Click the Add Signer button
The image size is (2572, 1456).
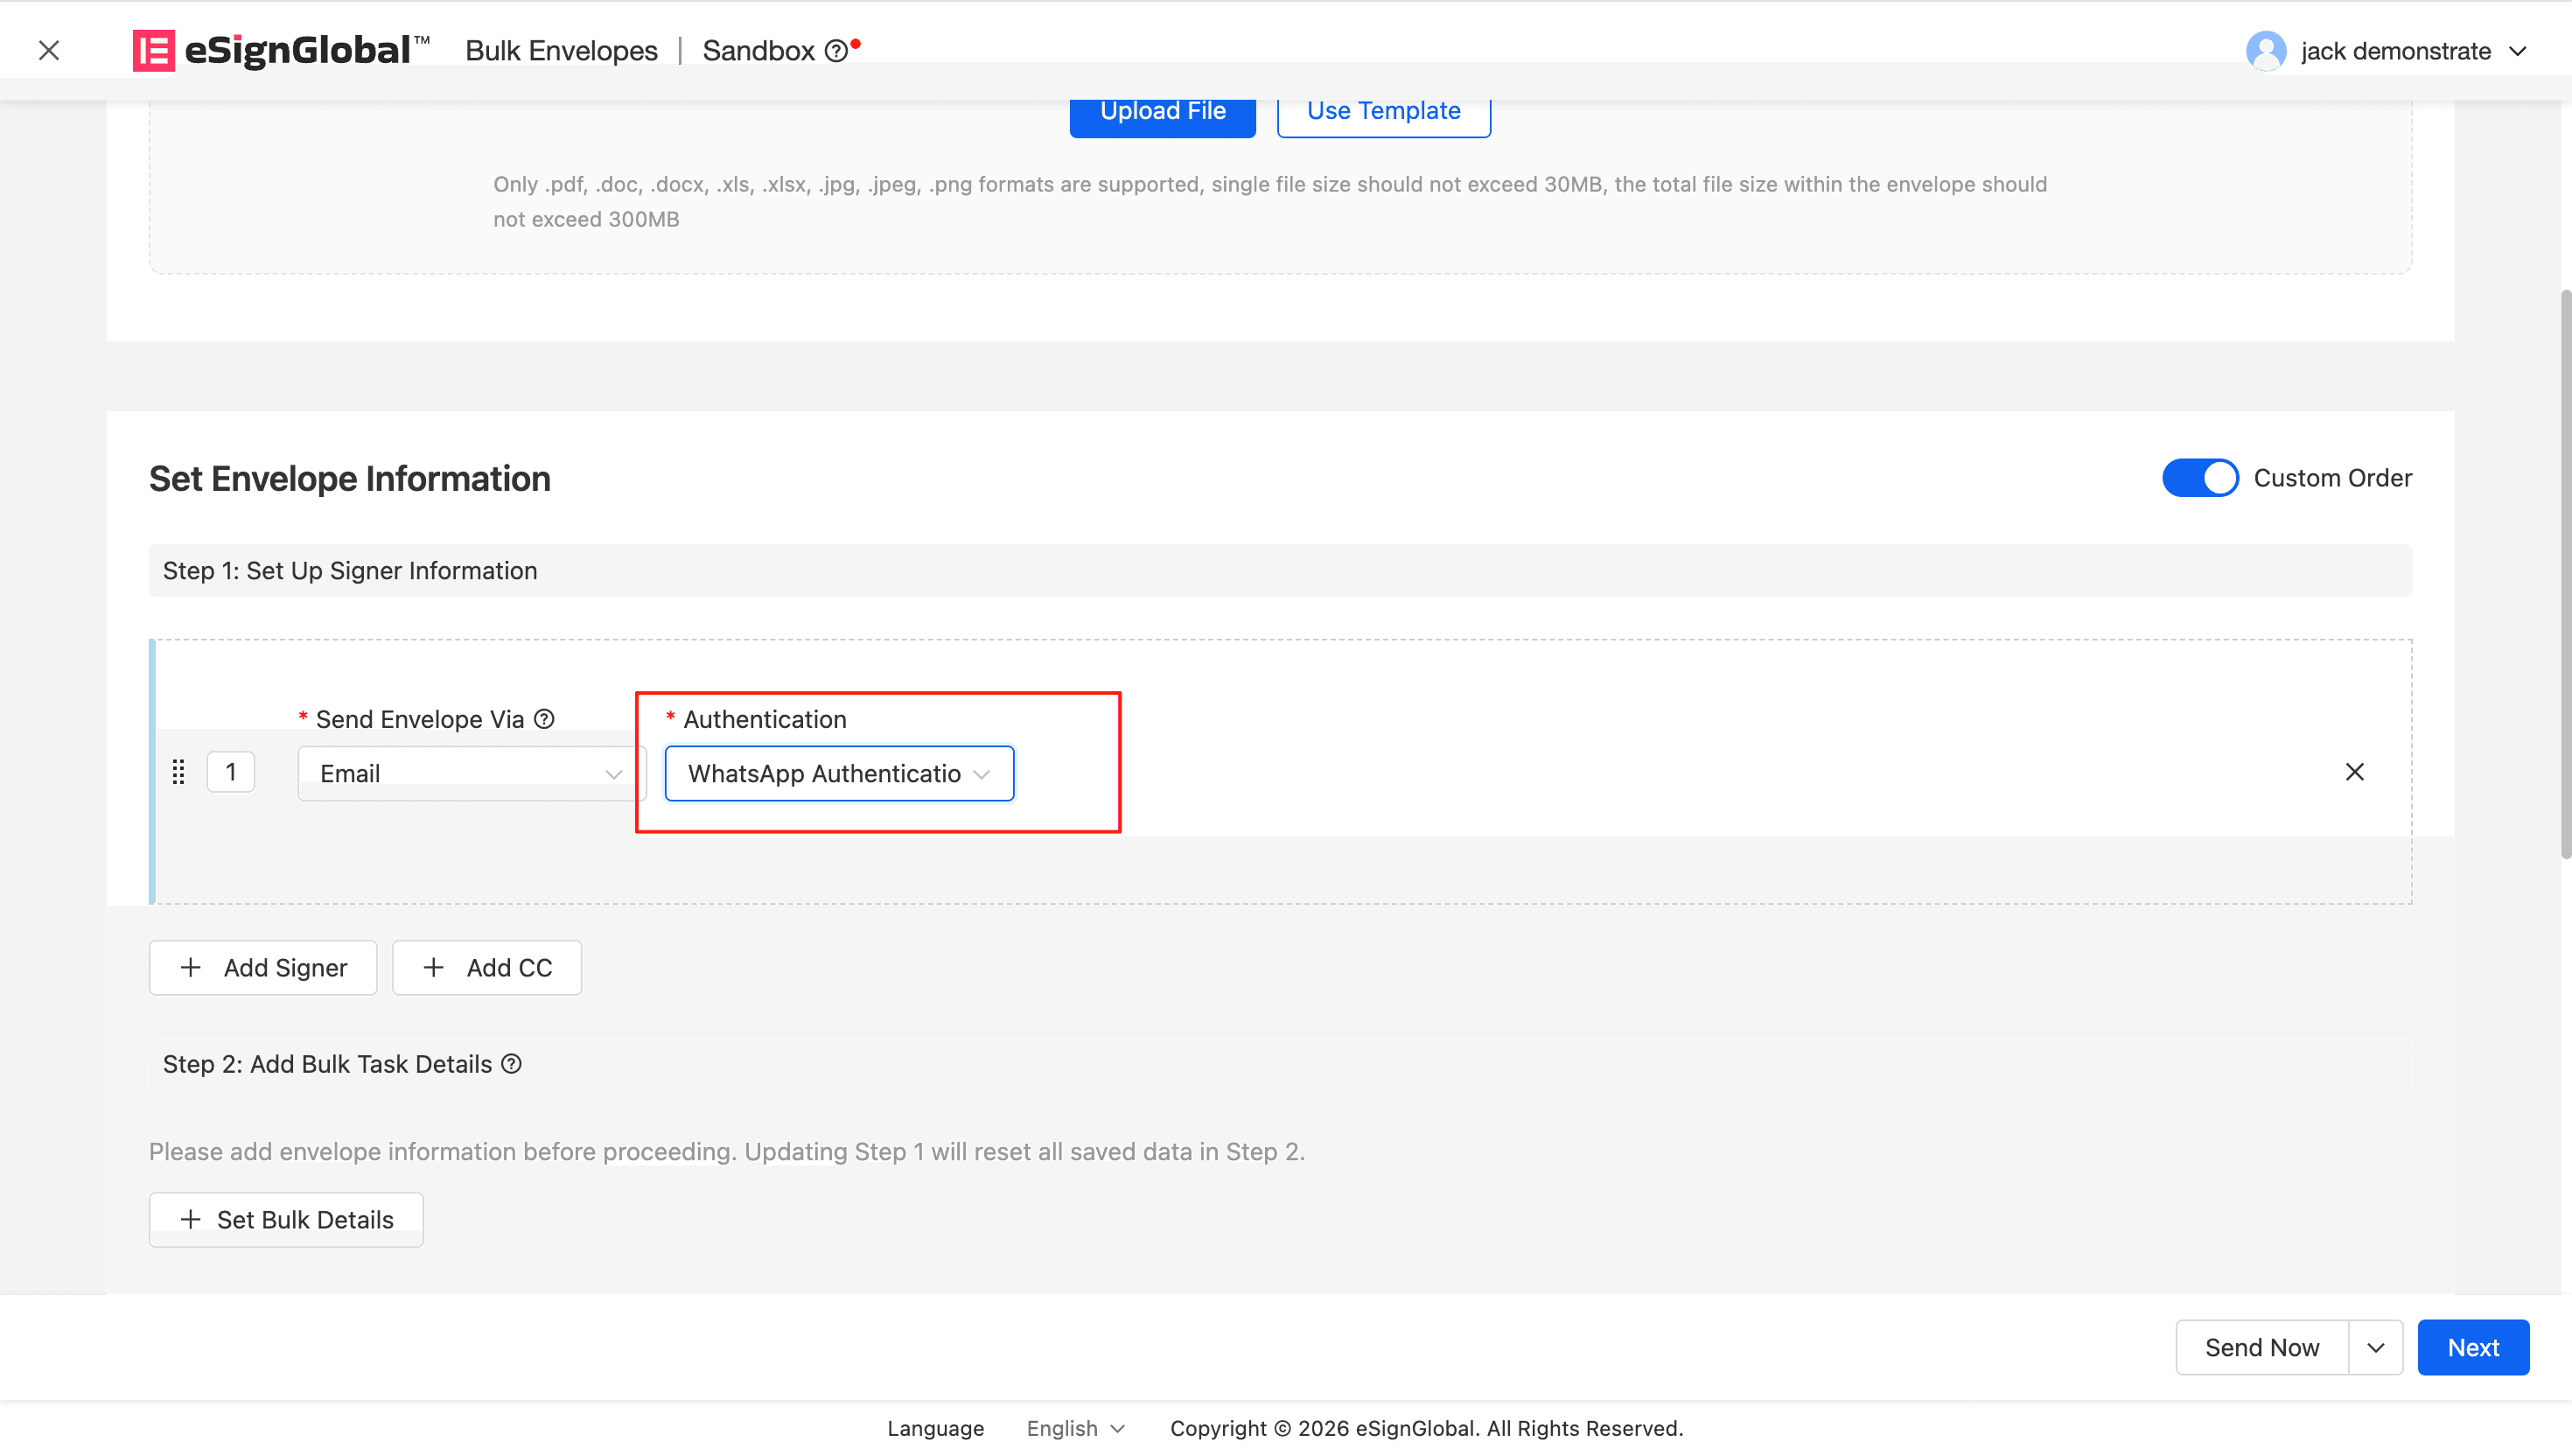(x=263, y=968)
